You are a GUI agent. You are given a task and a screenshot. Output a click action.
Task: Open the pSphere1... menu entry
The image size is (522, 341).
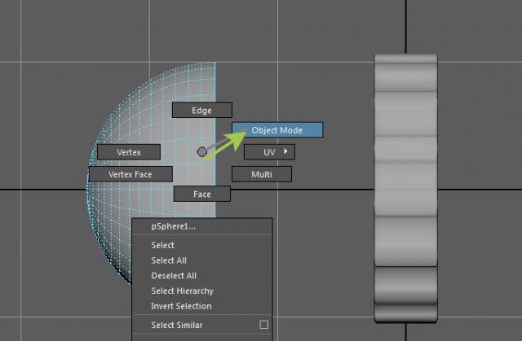pos(202,226)
